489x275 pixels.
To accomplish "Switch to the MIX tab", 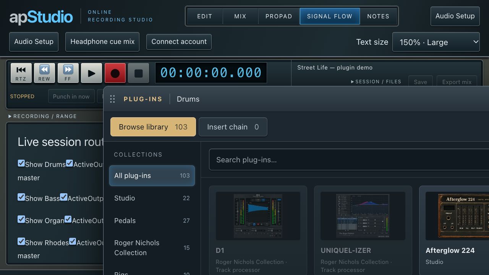I will click(x=240, y=16).
